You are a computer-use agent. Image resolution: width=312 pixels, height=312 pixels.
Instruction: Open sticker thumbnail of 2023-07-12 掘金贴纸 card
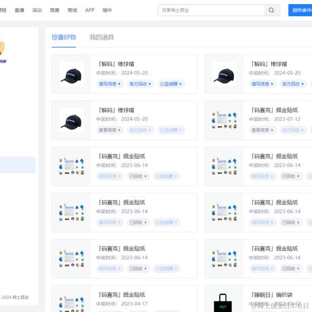(x=225, y=120)
